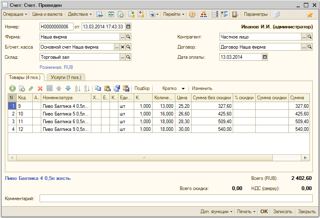Click the Контрагент field Частное лицо
The height and width of the screenshot is (218, 320).
(x=261, y=37)
